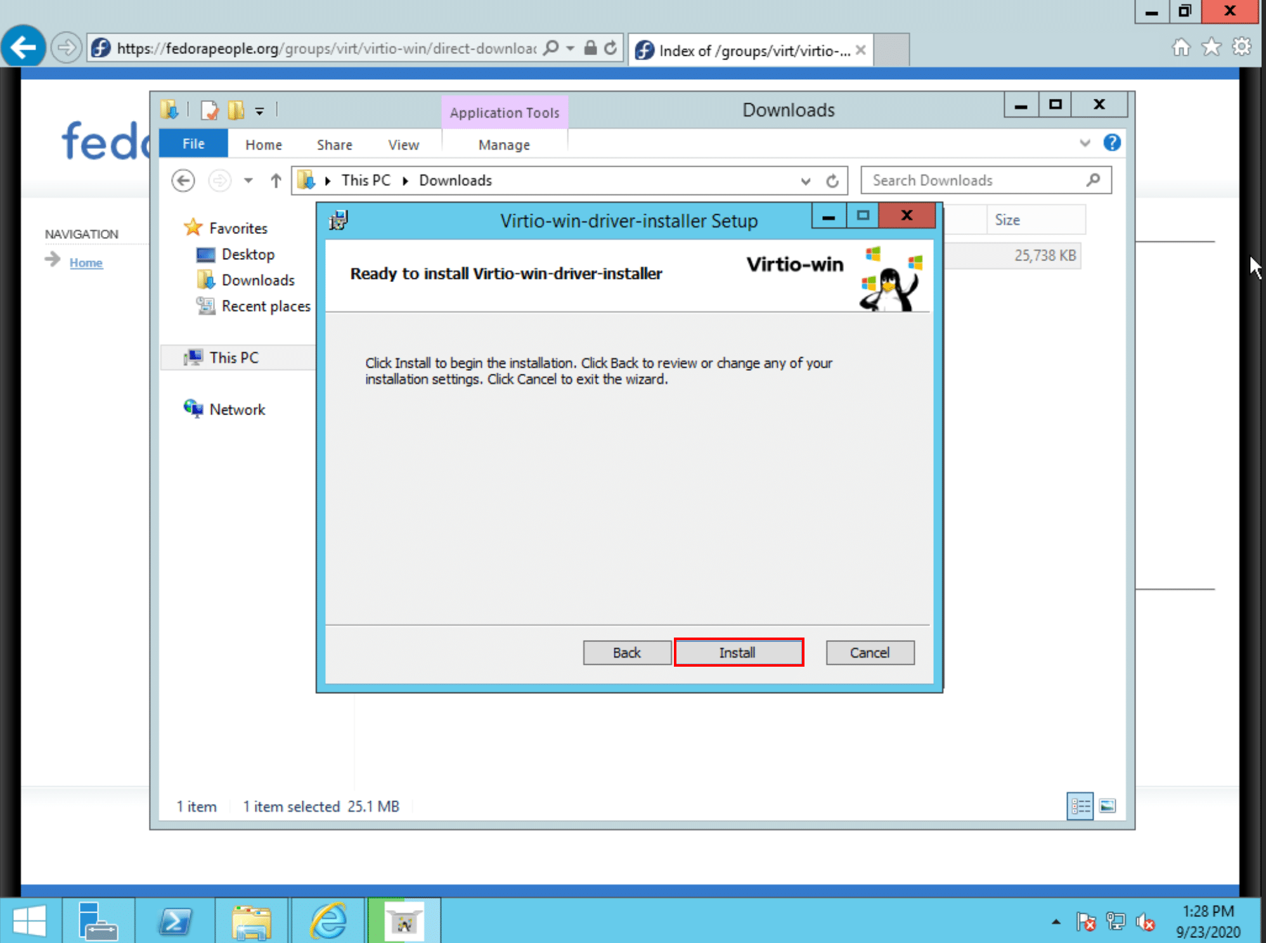
Task: Click the fedorapeople.org address bar
Action: [326, 49]
